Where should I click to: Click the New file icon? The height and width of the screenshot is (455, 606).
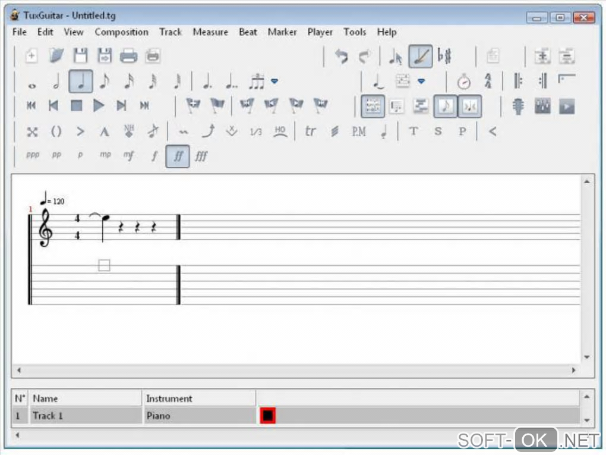(31, 56)
